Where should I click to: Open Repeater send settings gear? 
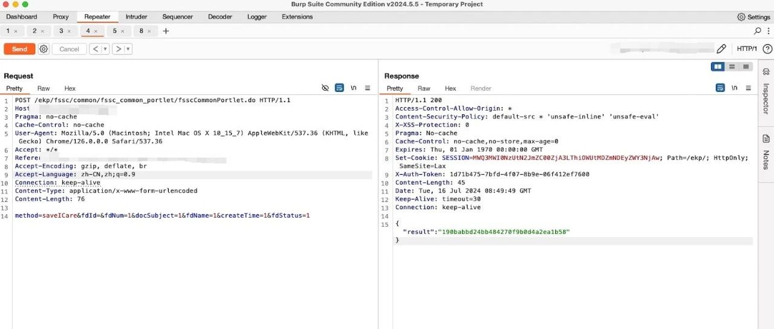tap(44, 49)
